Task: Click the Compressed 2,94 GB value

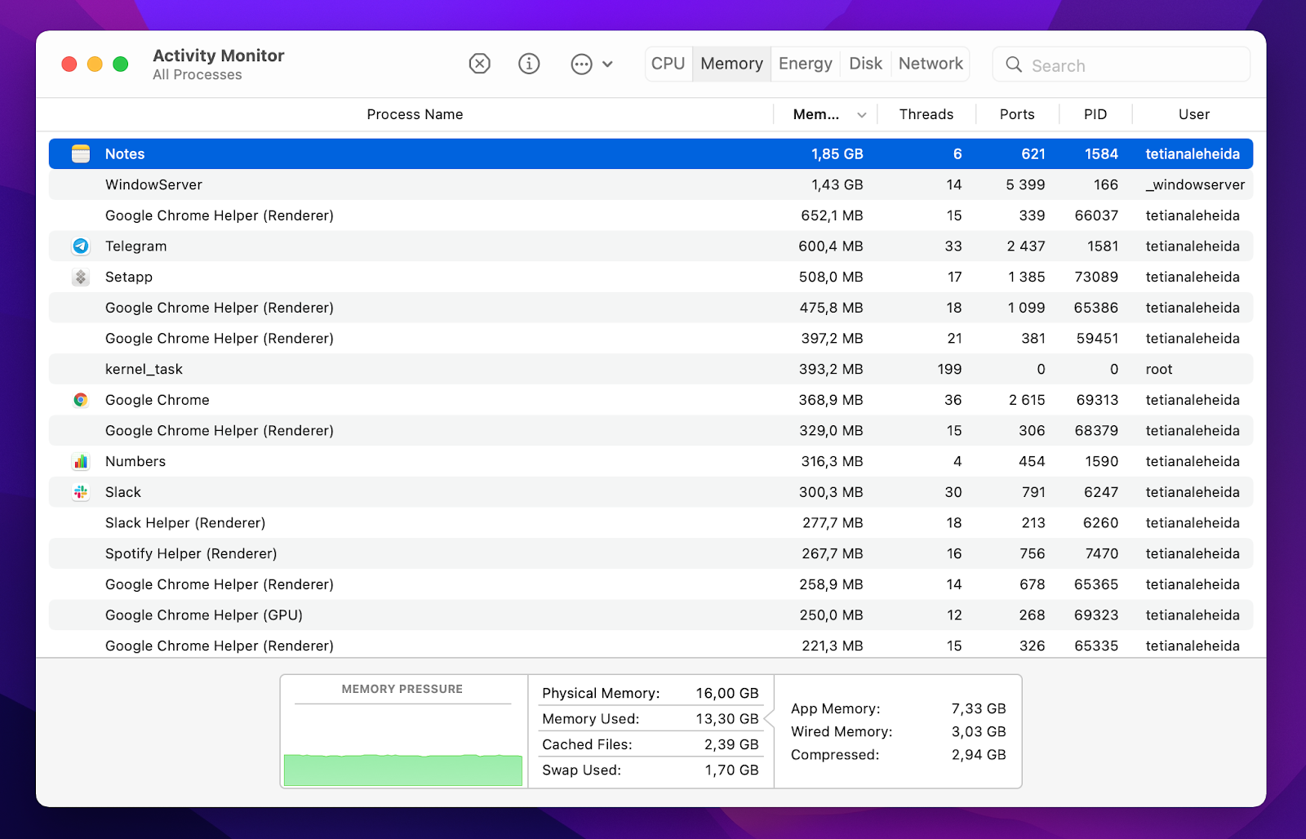Action: pos(979,754)
